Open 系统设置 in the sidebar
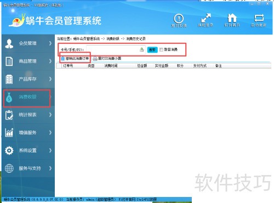Viewport: 274px width, 203px height. 28,150
